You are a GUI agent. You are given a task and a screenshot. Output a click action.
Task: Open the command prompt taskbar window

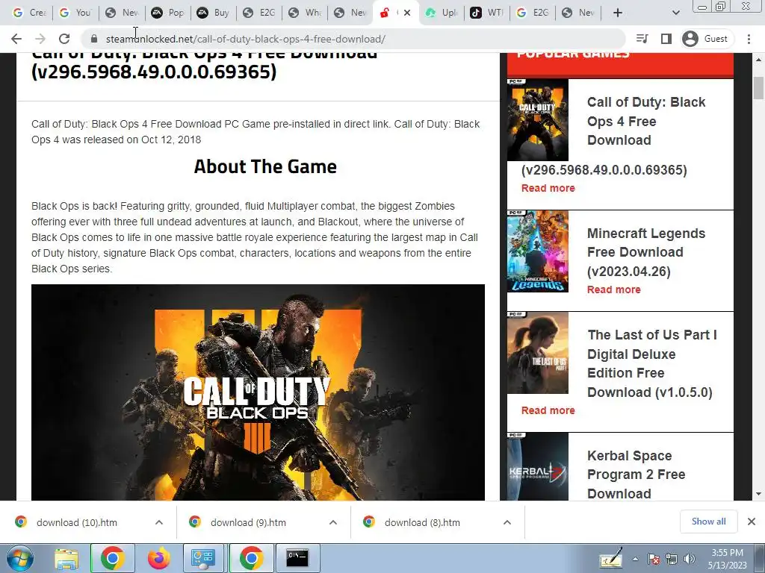(297, 558)
